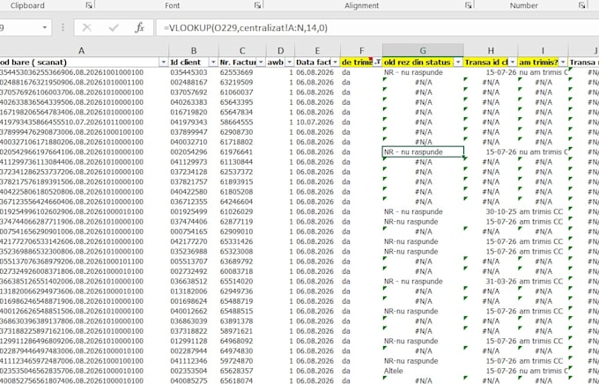Select cell with invoice number 65514020

click(242, 281)
